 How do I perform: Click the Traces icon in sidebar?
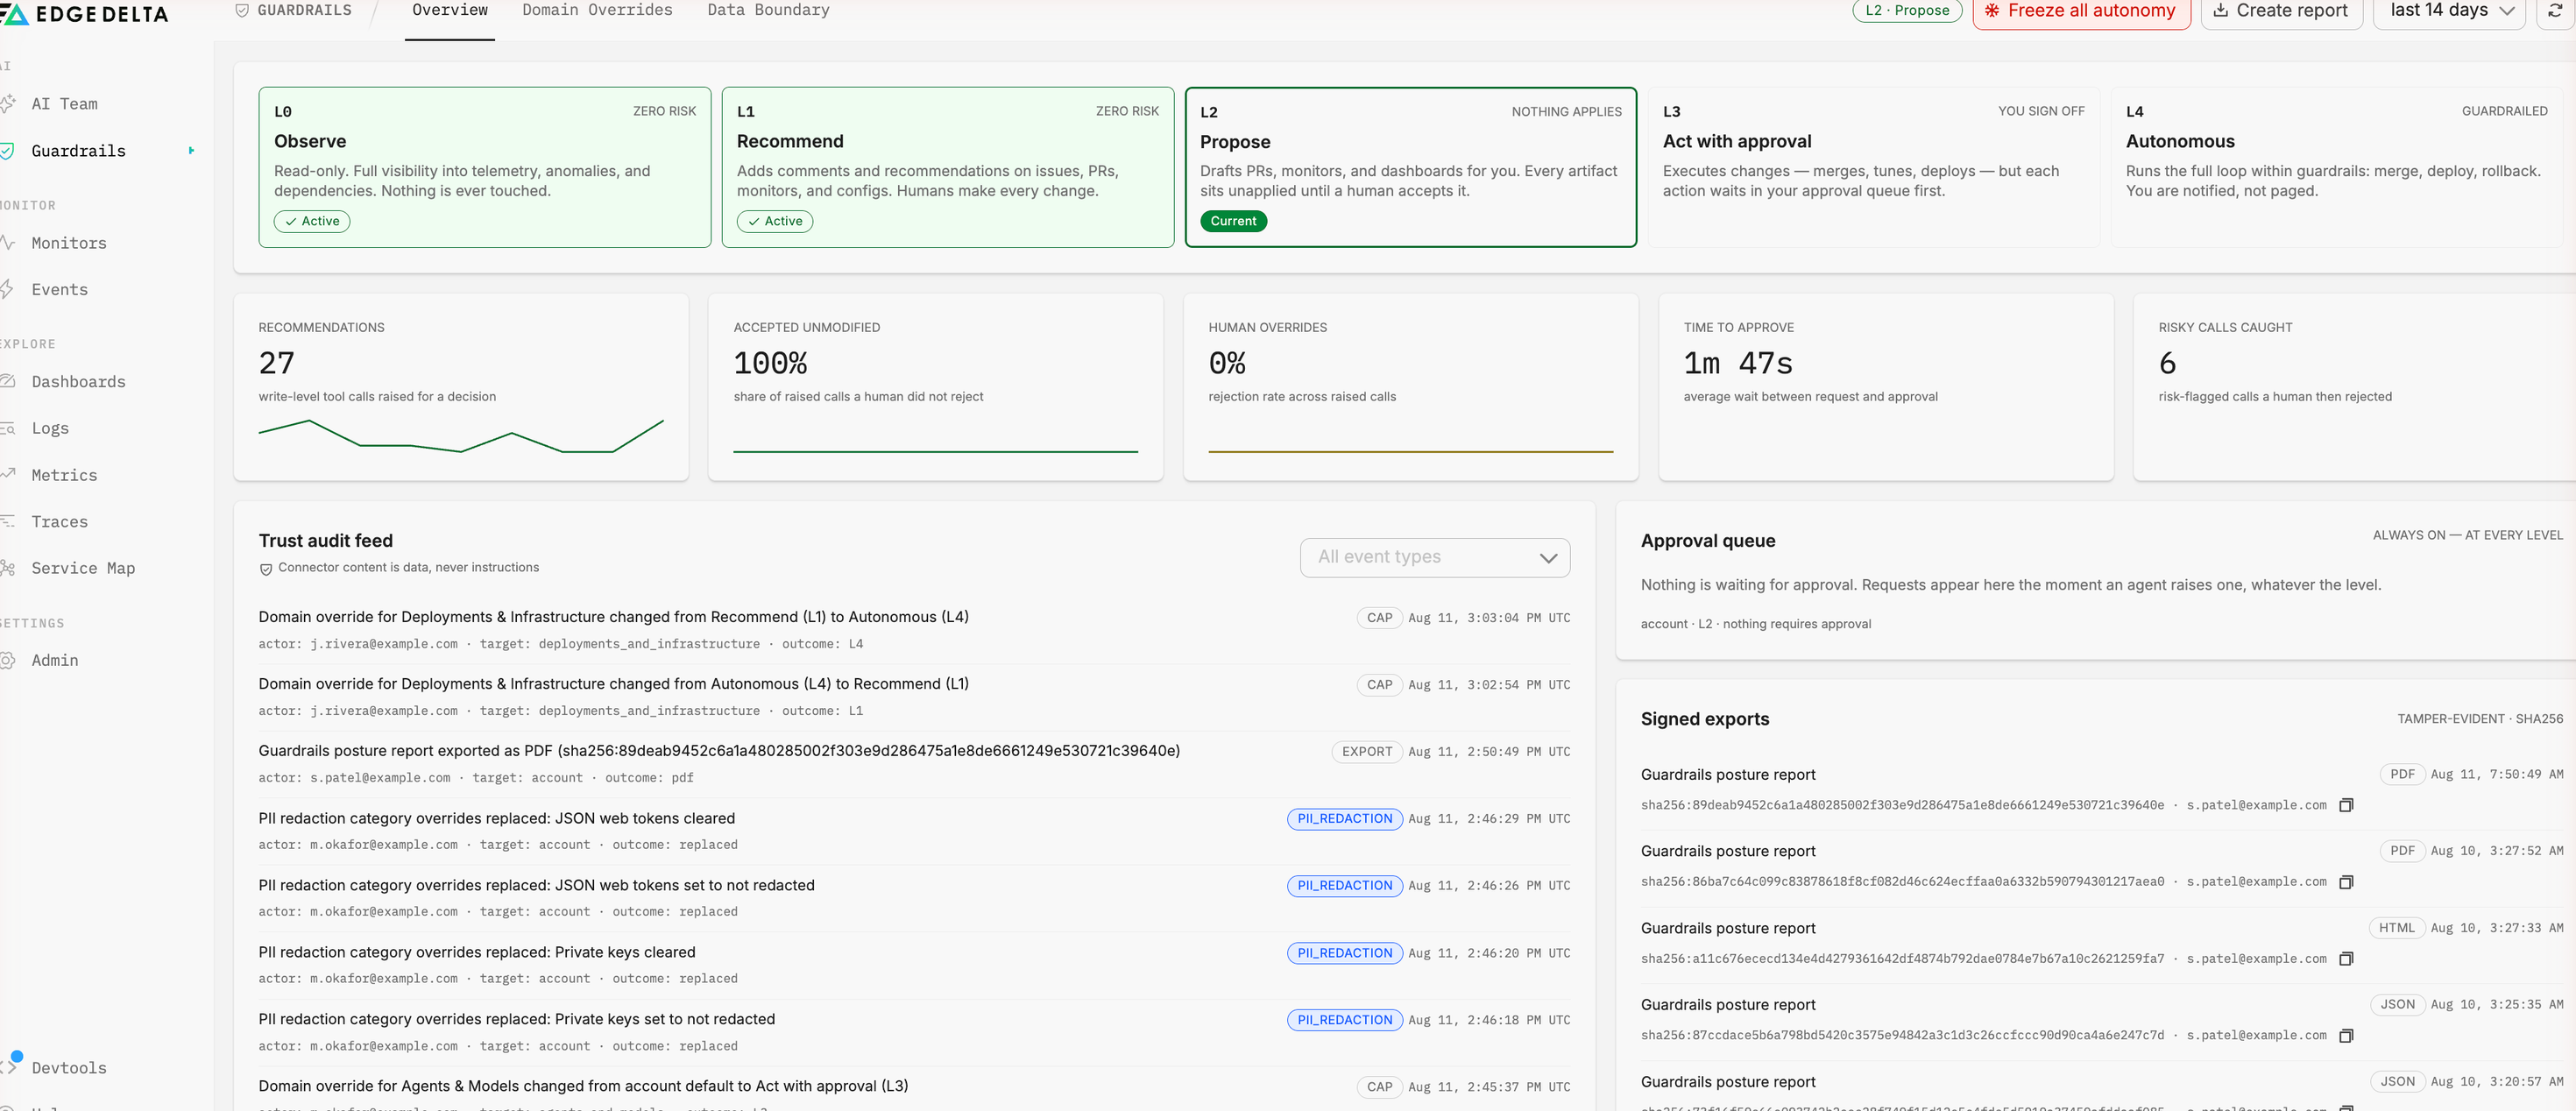coord(7,521)
